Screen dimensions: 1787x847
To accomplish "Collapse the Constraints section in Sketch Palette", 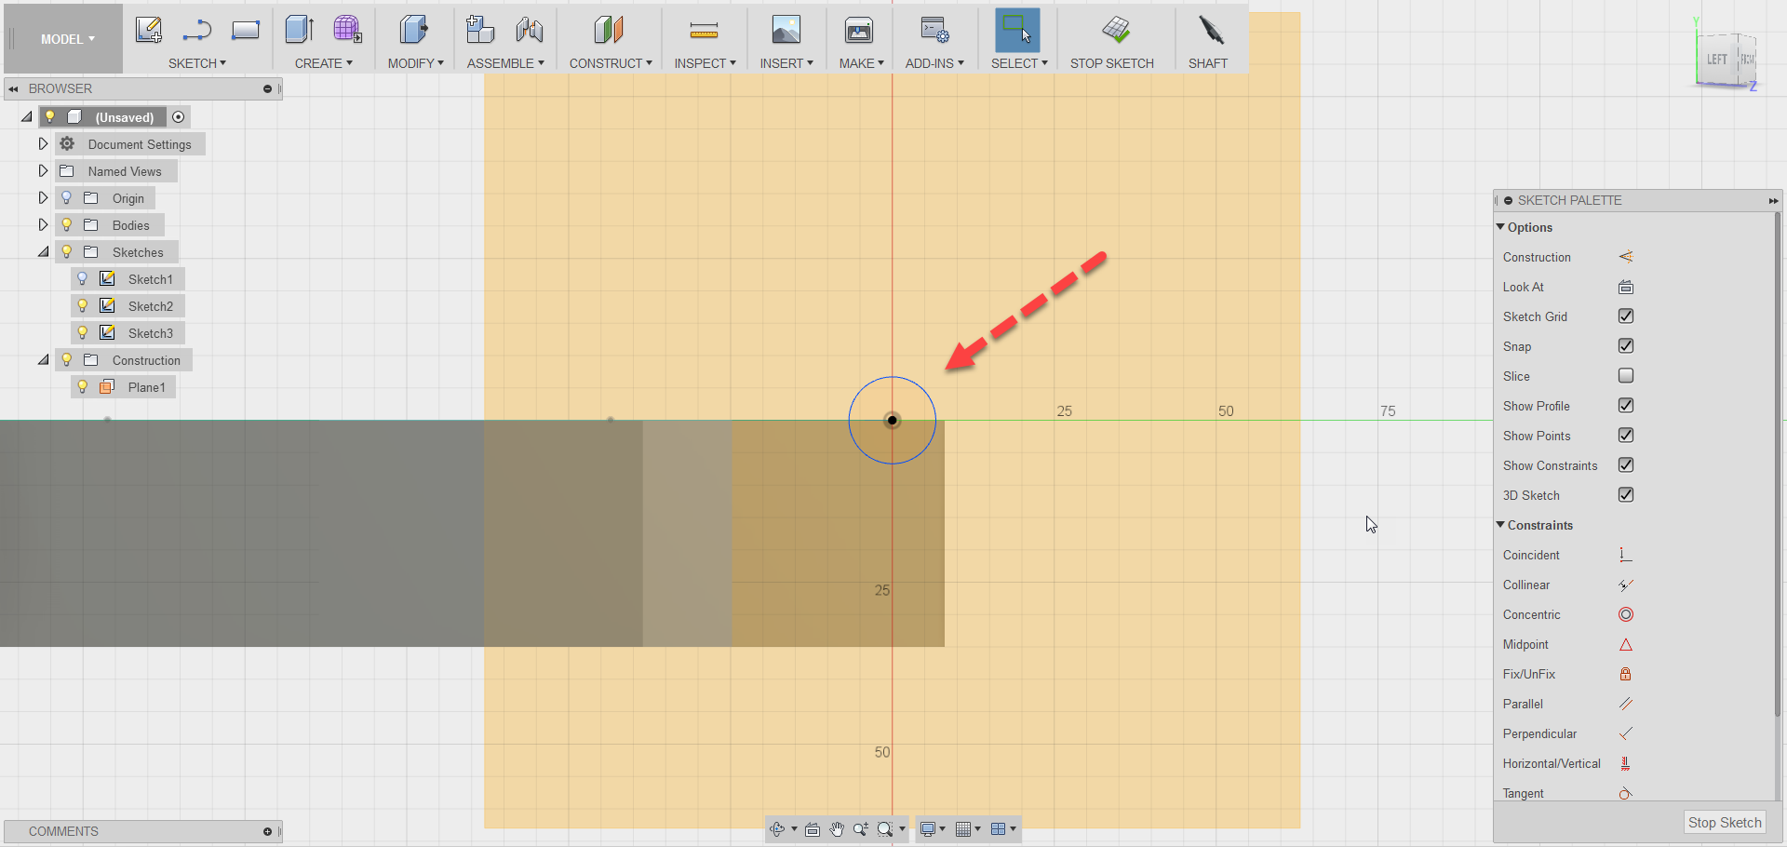I will 1501,525.
